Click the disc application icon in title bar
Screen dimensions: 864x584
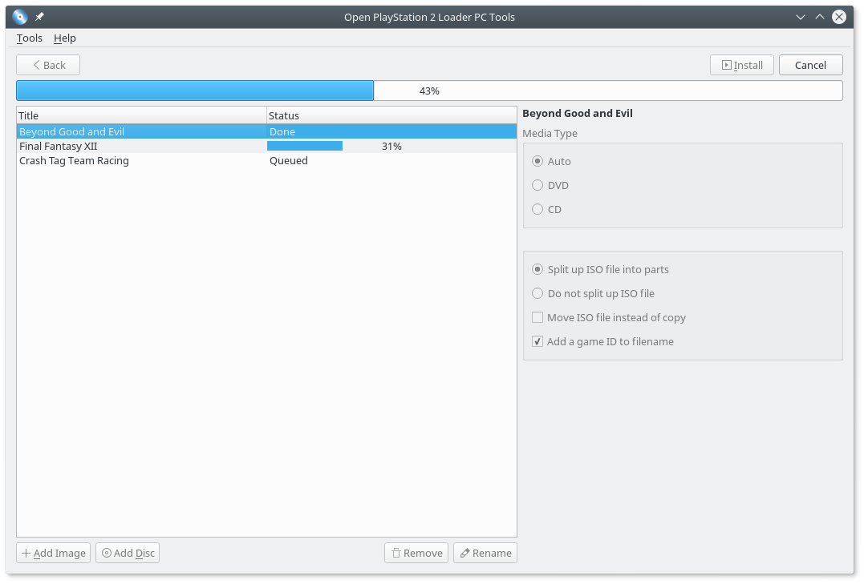(20, 17)
